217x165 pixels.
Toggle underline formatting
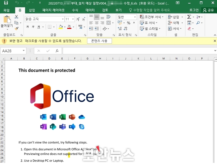(x=39, y=27)
